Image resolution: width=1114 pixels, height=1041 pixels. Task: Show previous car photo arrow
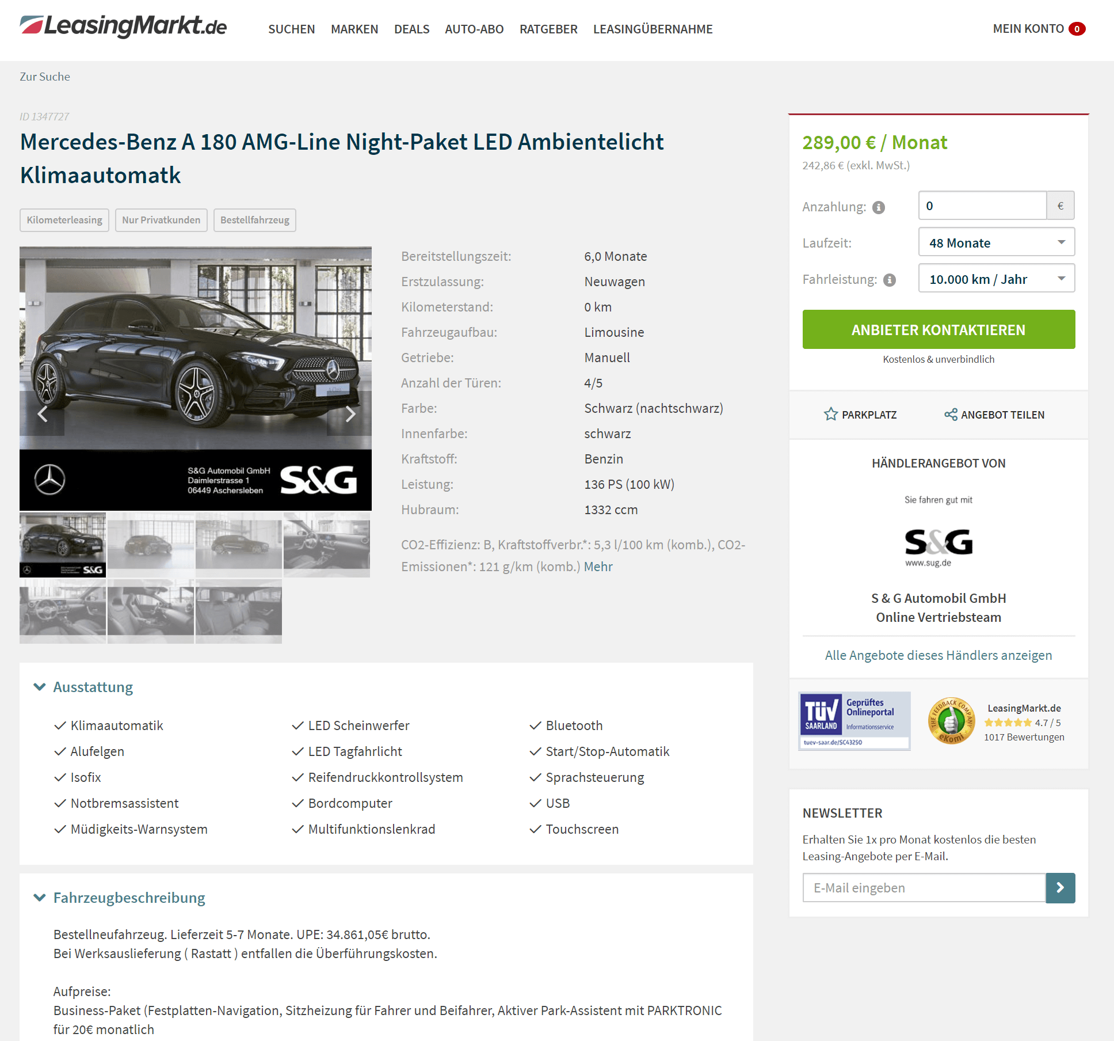[x=42, y=413]
